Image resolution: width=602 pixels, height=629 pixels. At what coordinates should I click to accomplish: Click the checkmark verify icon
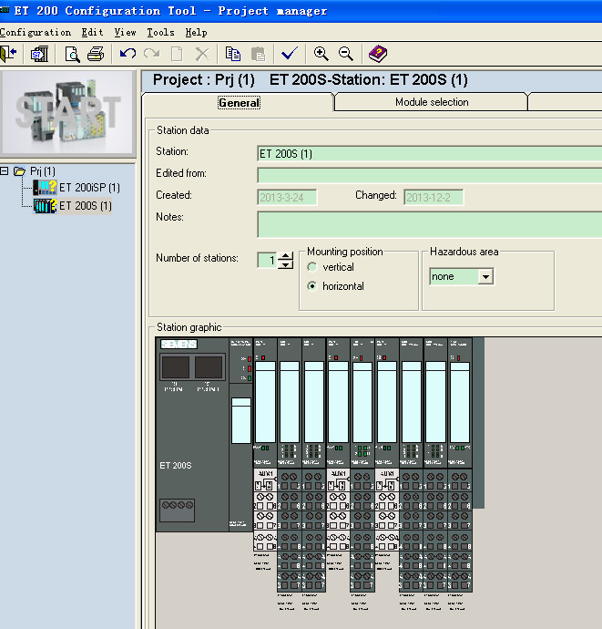(290, 55)
